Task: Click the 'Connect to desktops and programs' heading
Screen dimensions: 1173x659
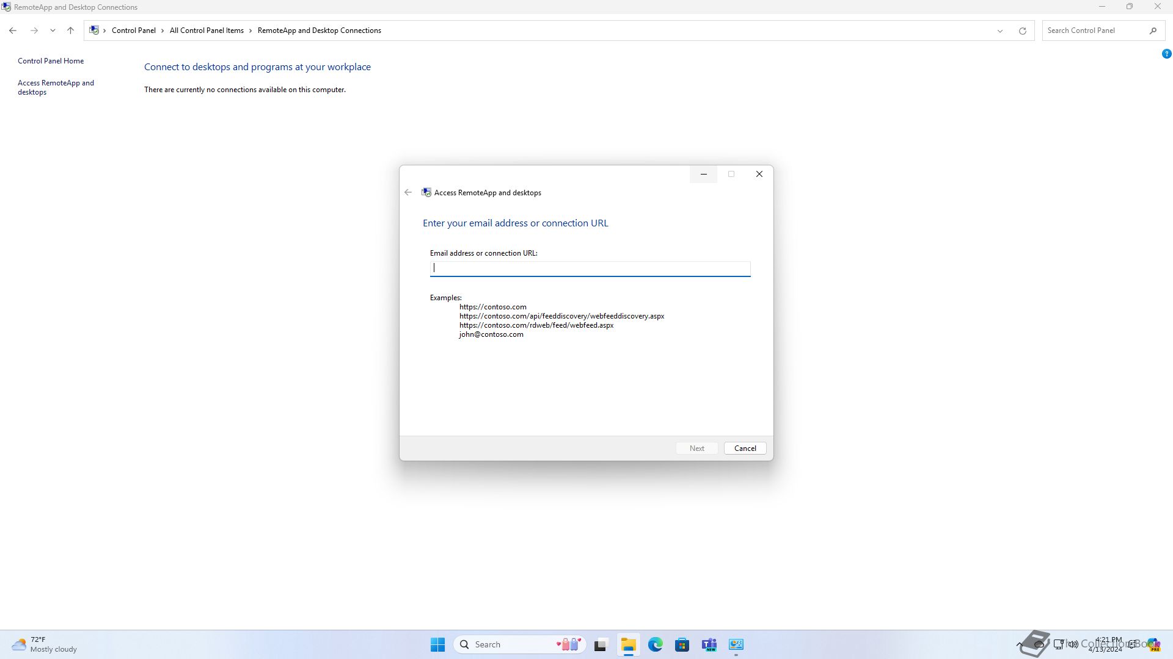Action: pyautogui.click(x=257, y=67)
